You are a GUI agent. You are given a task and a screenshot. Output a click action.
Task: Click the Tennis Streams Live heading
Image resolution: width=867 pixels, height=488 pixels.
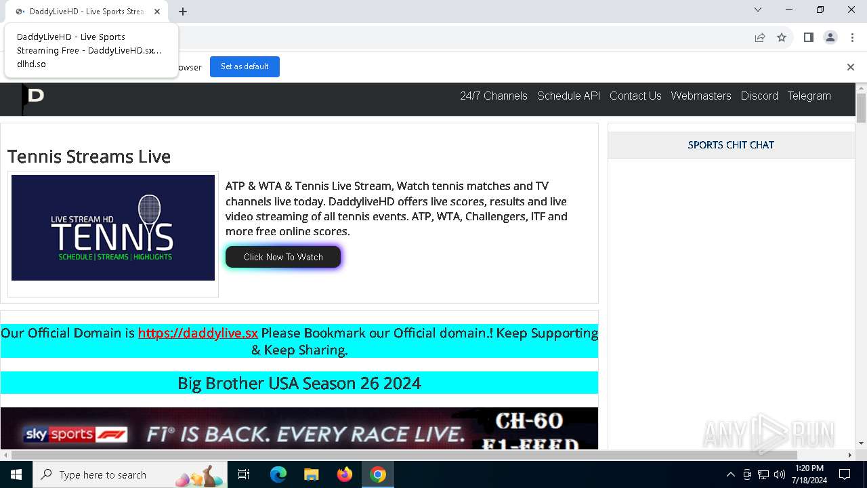click(89, 157)
